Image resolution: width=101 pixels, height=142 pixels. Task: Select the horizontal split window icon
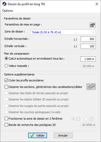pyautogui.click(x=78, y=119)
